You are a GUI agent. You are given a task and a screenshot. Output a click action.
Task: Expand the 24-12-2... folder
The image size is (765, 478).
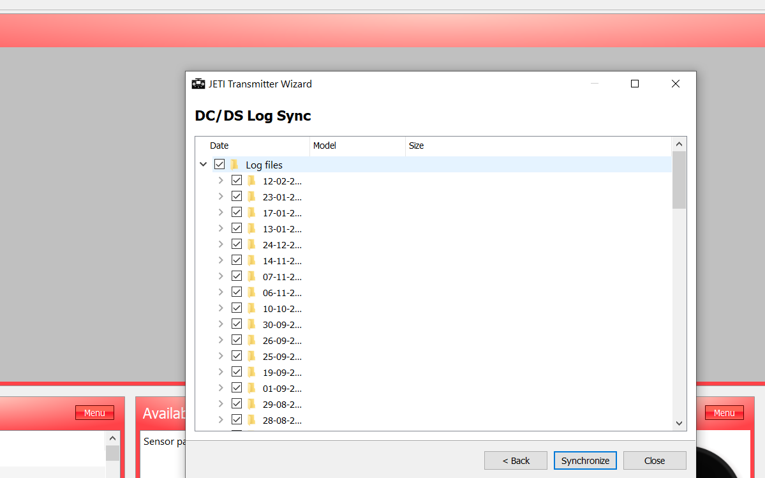pos(221,244)
